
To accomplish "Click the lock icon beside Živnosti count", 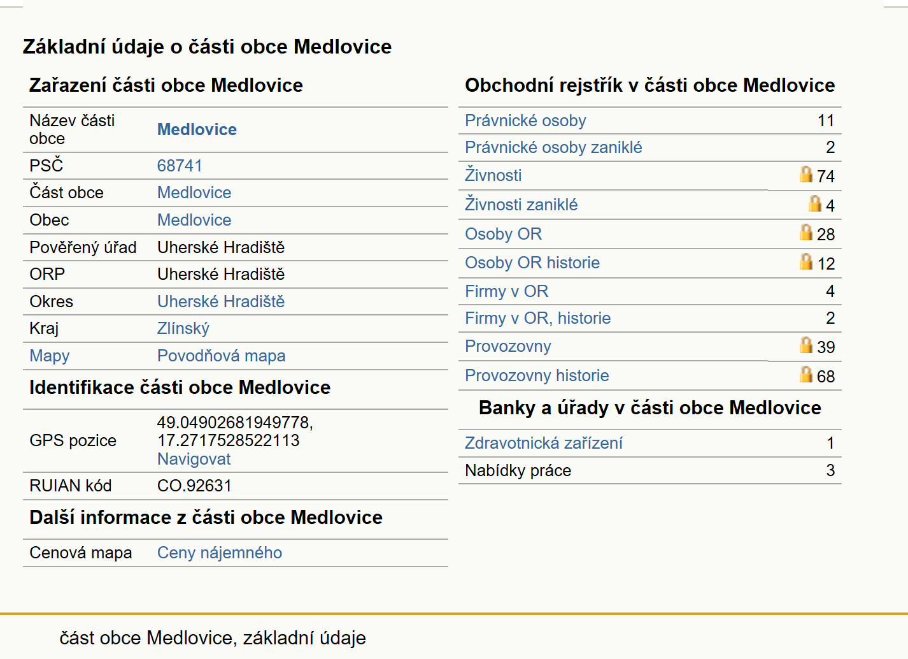I will point(806,174).
